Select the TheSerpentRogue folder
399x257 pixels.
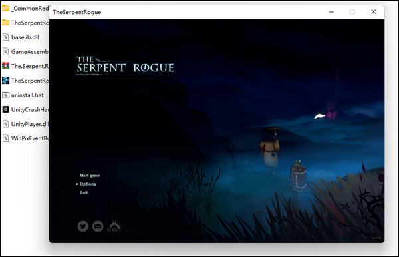[25, 23]
